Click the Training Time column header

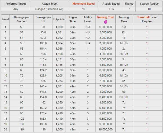coord(124,19)
